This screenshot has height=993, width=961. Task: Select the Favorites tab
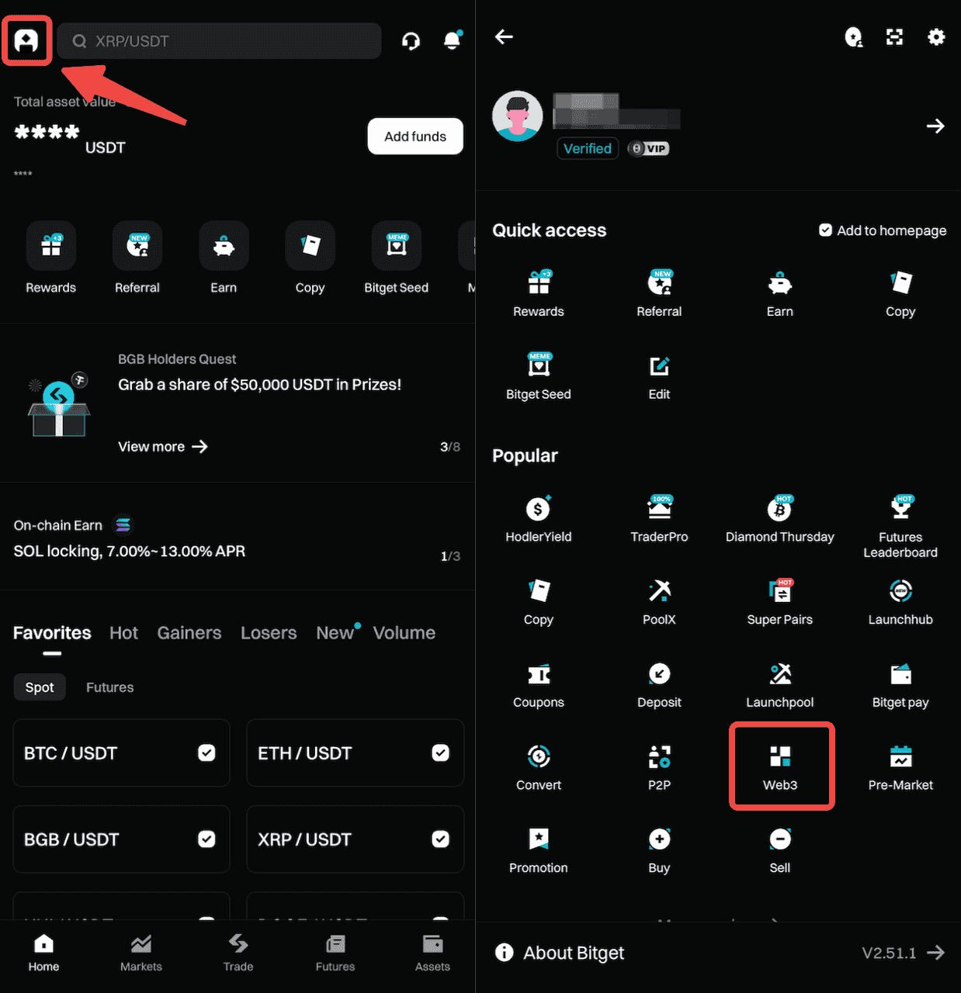pyautogui.click(x=52, y=633)
